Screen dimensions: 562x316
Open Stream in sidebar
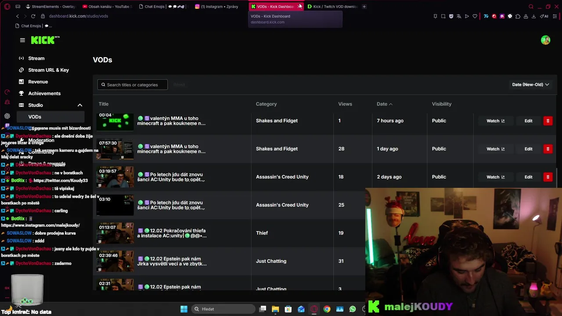click(x=36, y=58)
